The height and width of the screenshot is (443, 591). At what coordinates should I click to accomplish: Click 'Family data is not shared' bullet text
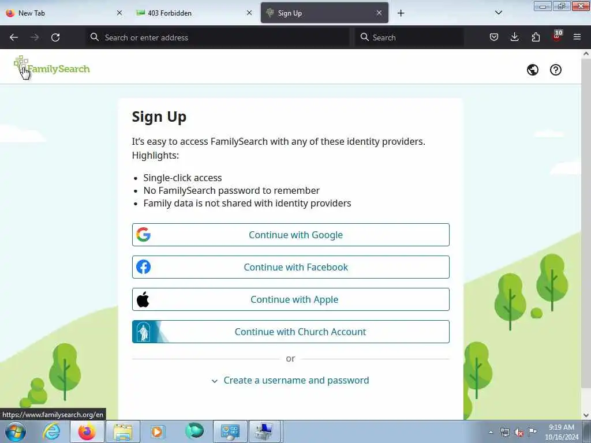click(247, 204)
